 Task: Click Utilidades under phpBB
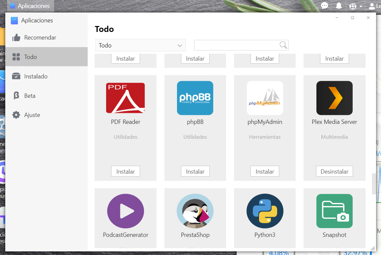coord(195,137)
